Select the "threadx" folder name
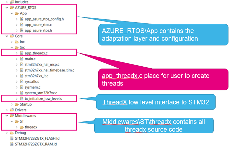237x146 pixels. 31,127
